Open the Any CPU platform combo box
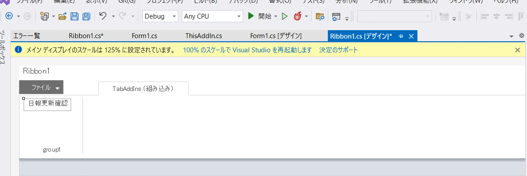The height and width of the screenshot is (176, 527). coord(212,16)
